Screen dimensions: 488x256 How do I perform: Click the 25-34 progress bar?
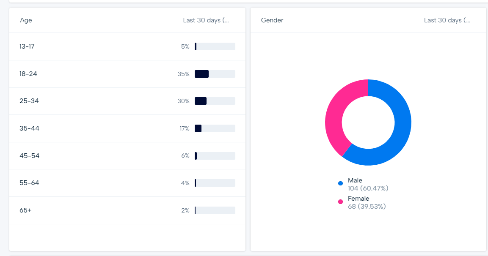(214, 101)
